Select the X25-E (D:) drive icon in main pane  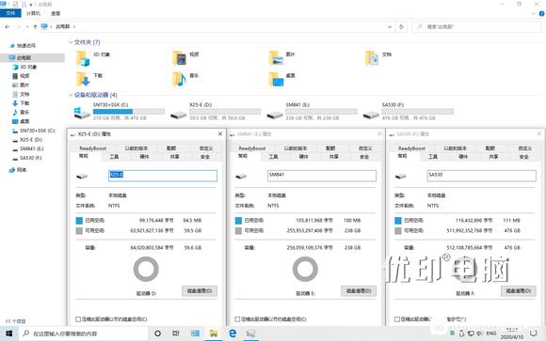point(179,115)
